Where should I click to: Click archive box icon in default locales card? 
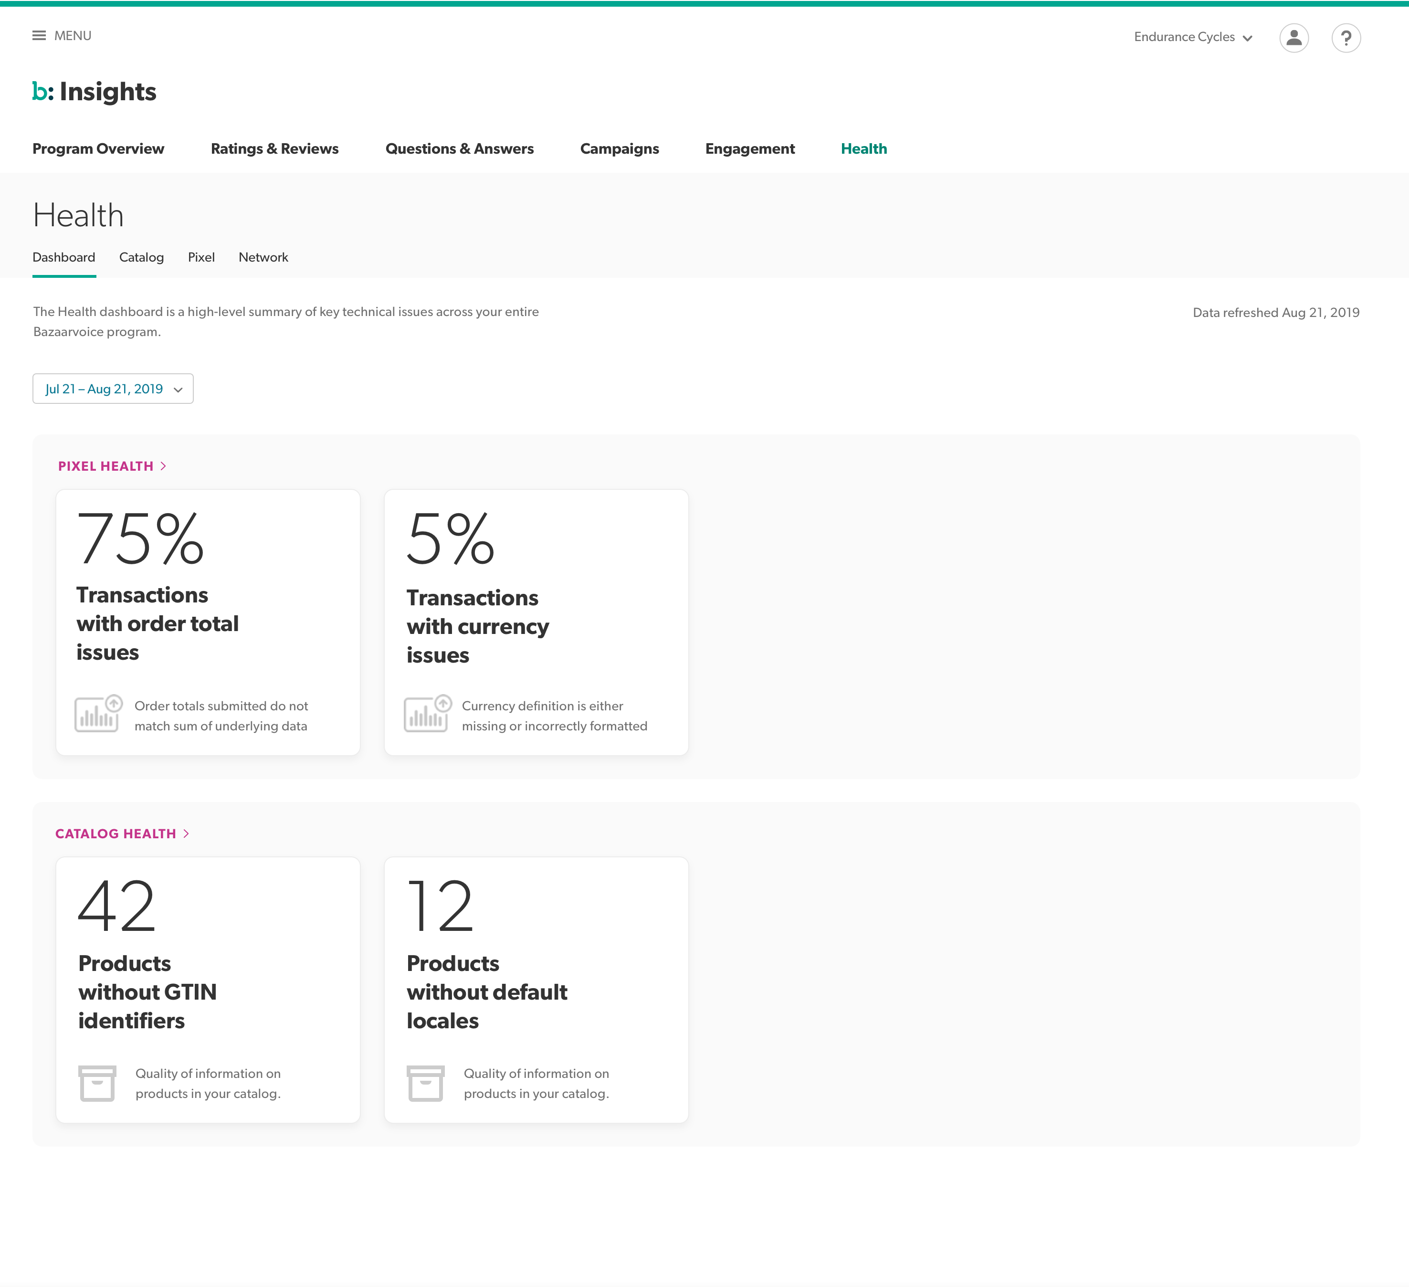coord(425,1083)
